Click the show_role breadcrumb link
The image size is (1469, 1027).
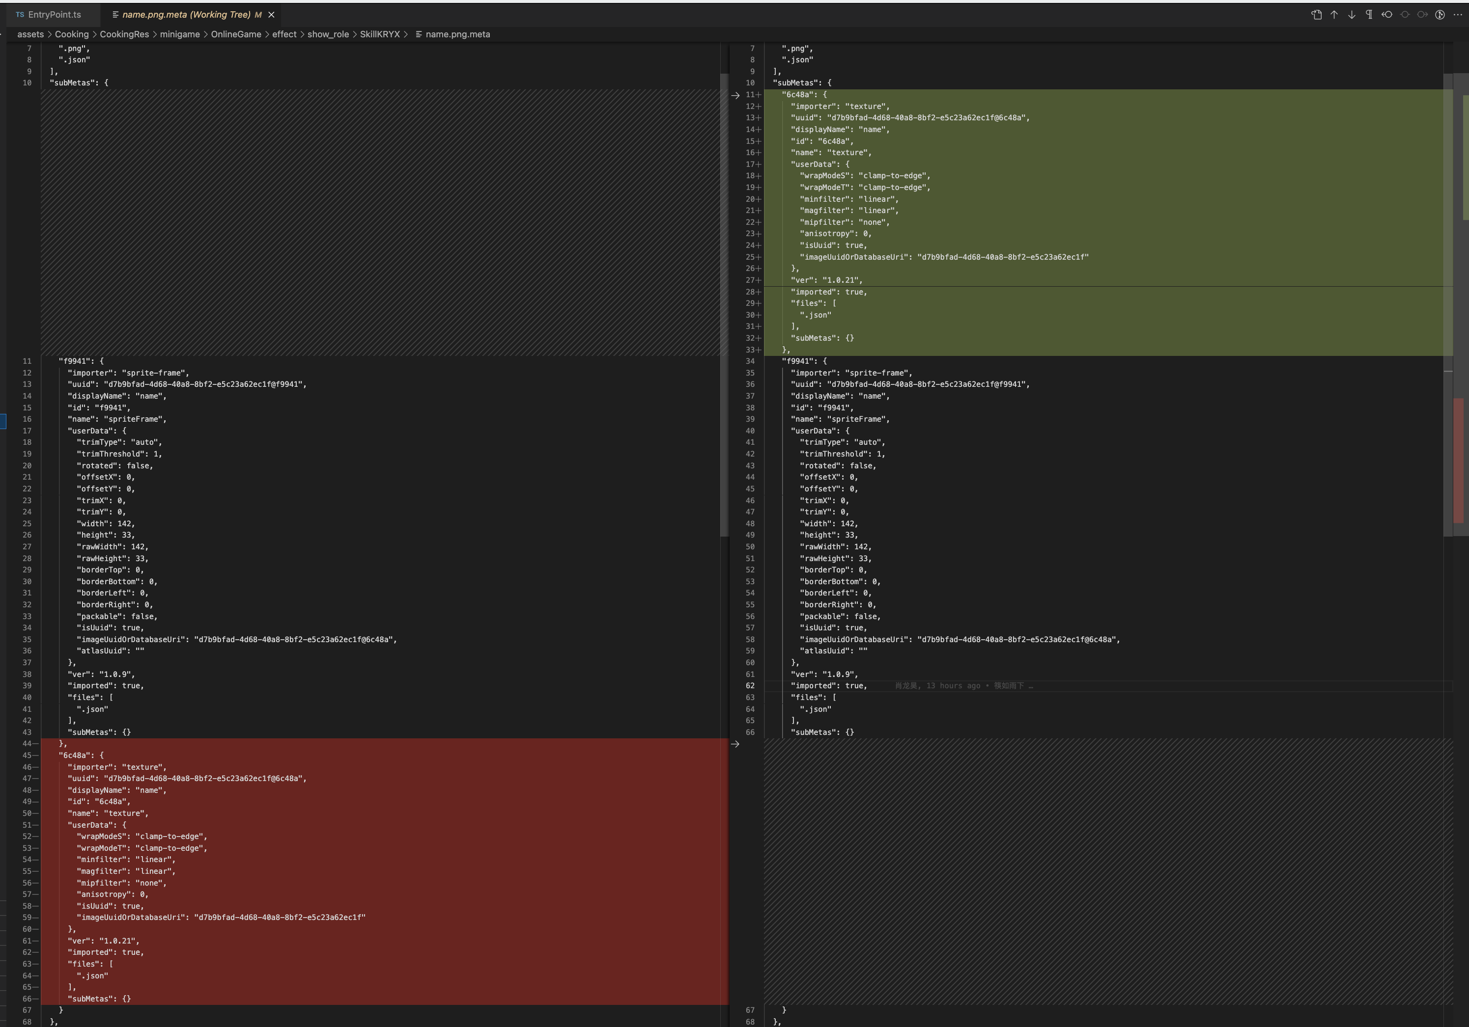328,34
